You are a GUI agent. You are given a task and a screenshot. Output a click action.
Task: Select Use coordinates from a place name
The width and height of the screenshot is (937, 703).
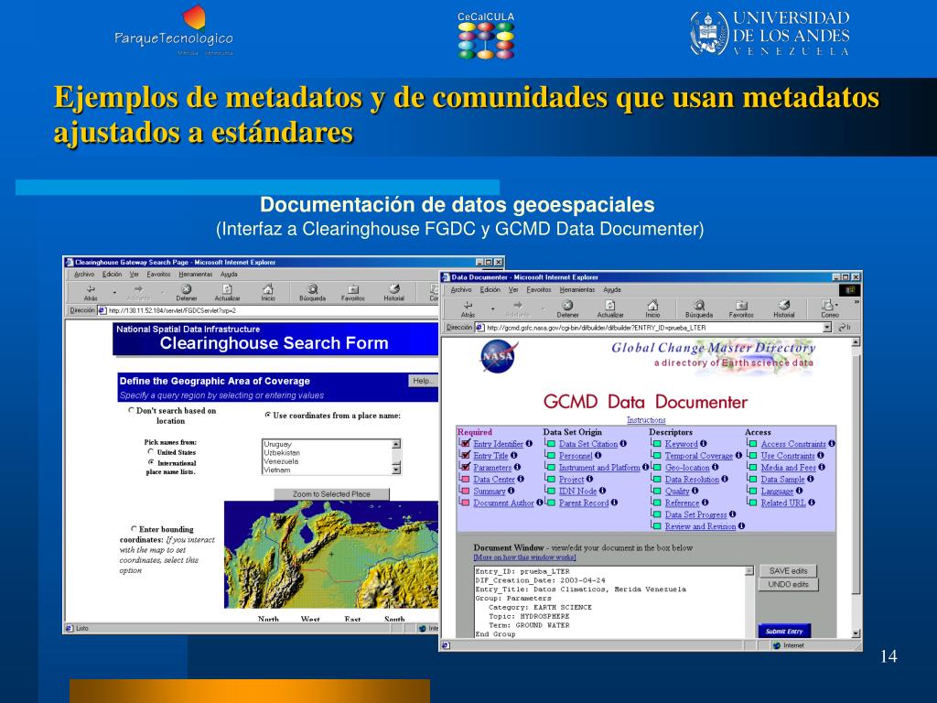pyautogui.click(x=268, y=415)
